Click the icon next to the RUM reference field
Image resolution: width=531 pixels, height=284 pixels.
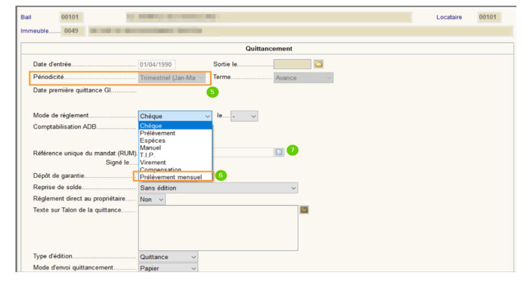point(279,152)
